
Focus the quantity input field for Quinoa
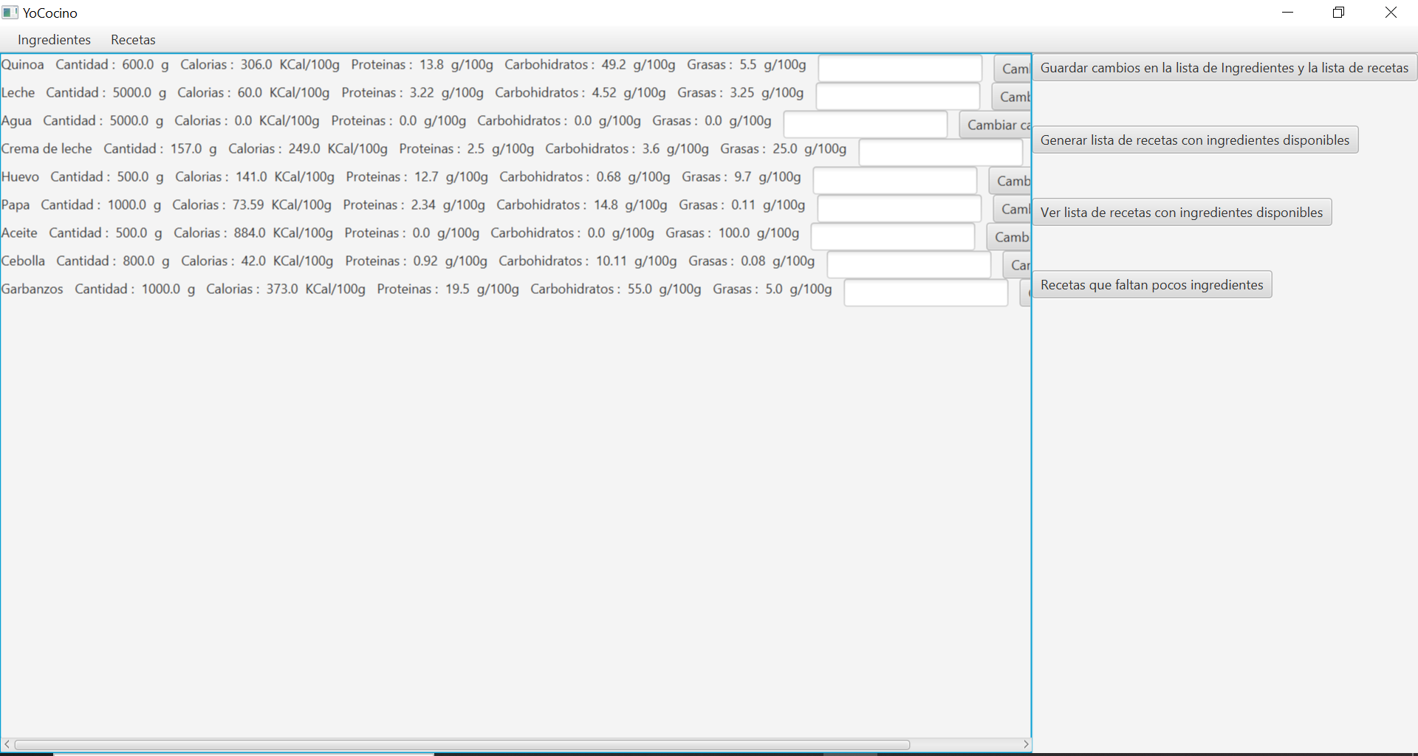[x=900, y=69]
